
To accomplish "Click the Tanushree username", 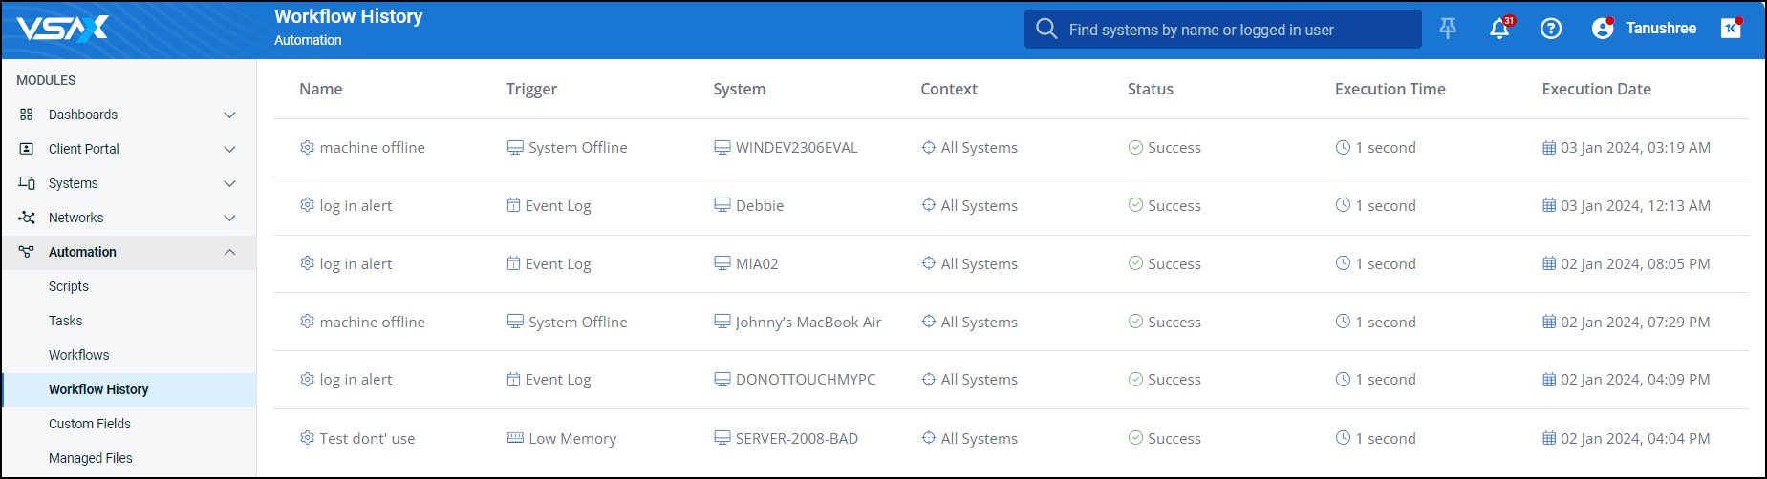I will click(x=1661, y=29).
